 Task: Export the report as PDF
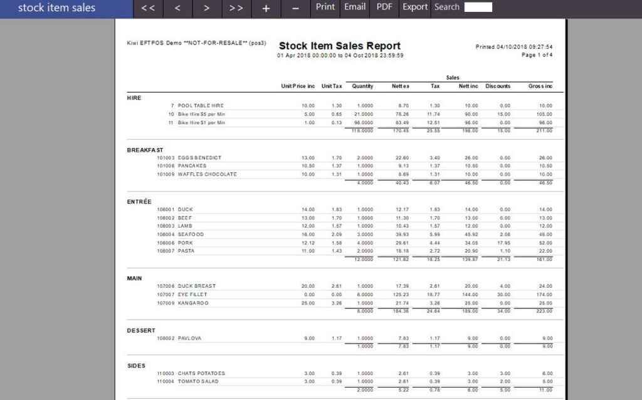(x=384, y=8)
